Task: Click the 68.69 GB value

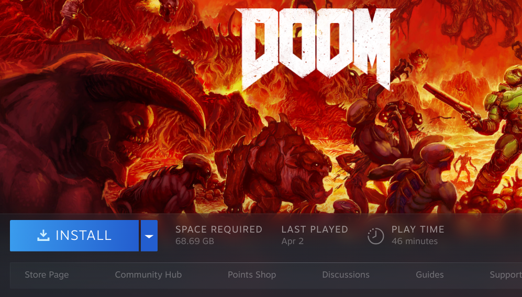Action: [195, 241]
